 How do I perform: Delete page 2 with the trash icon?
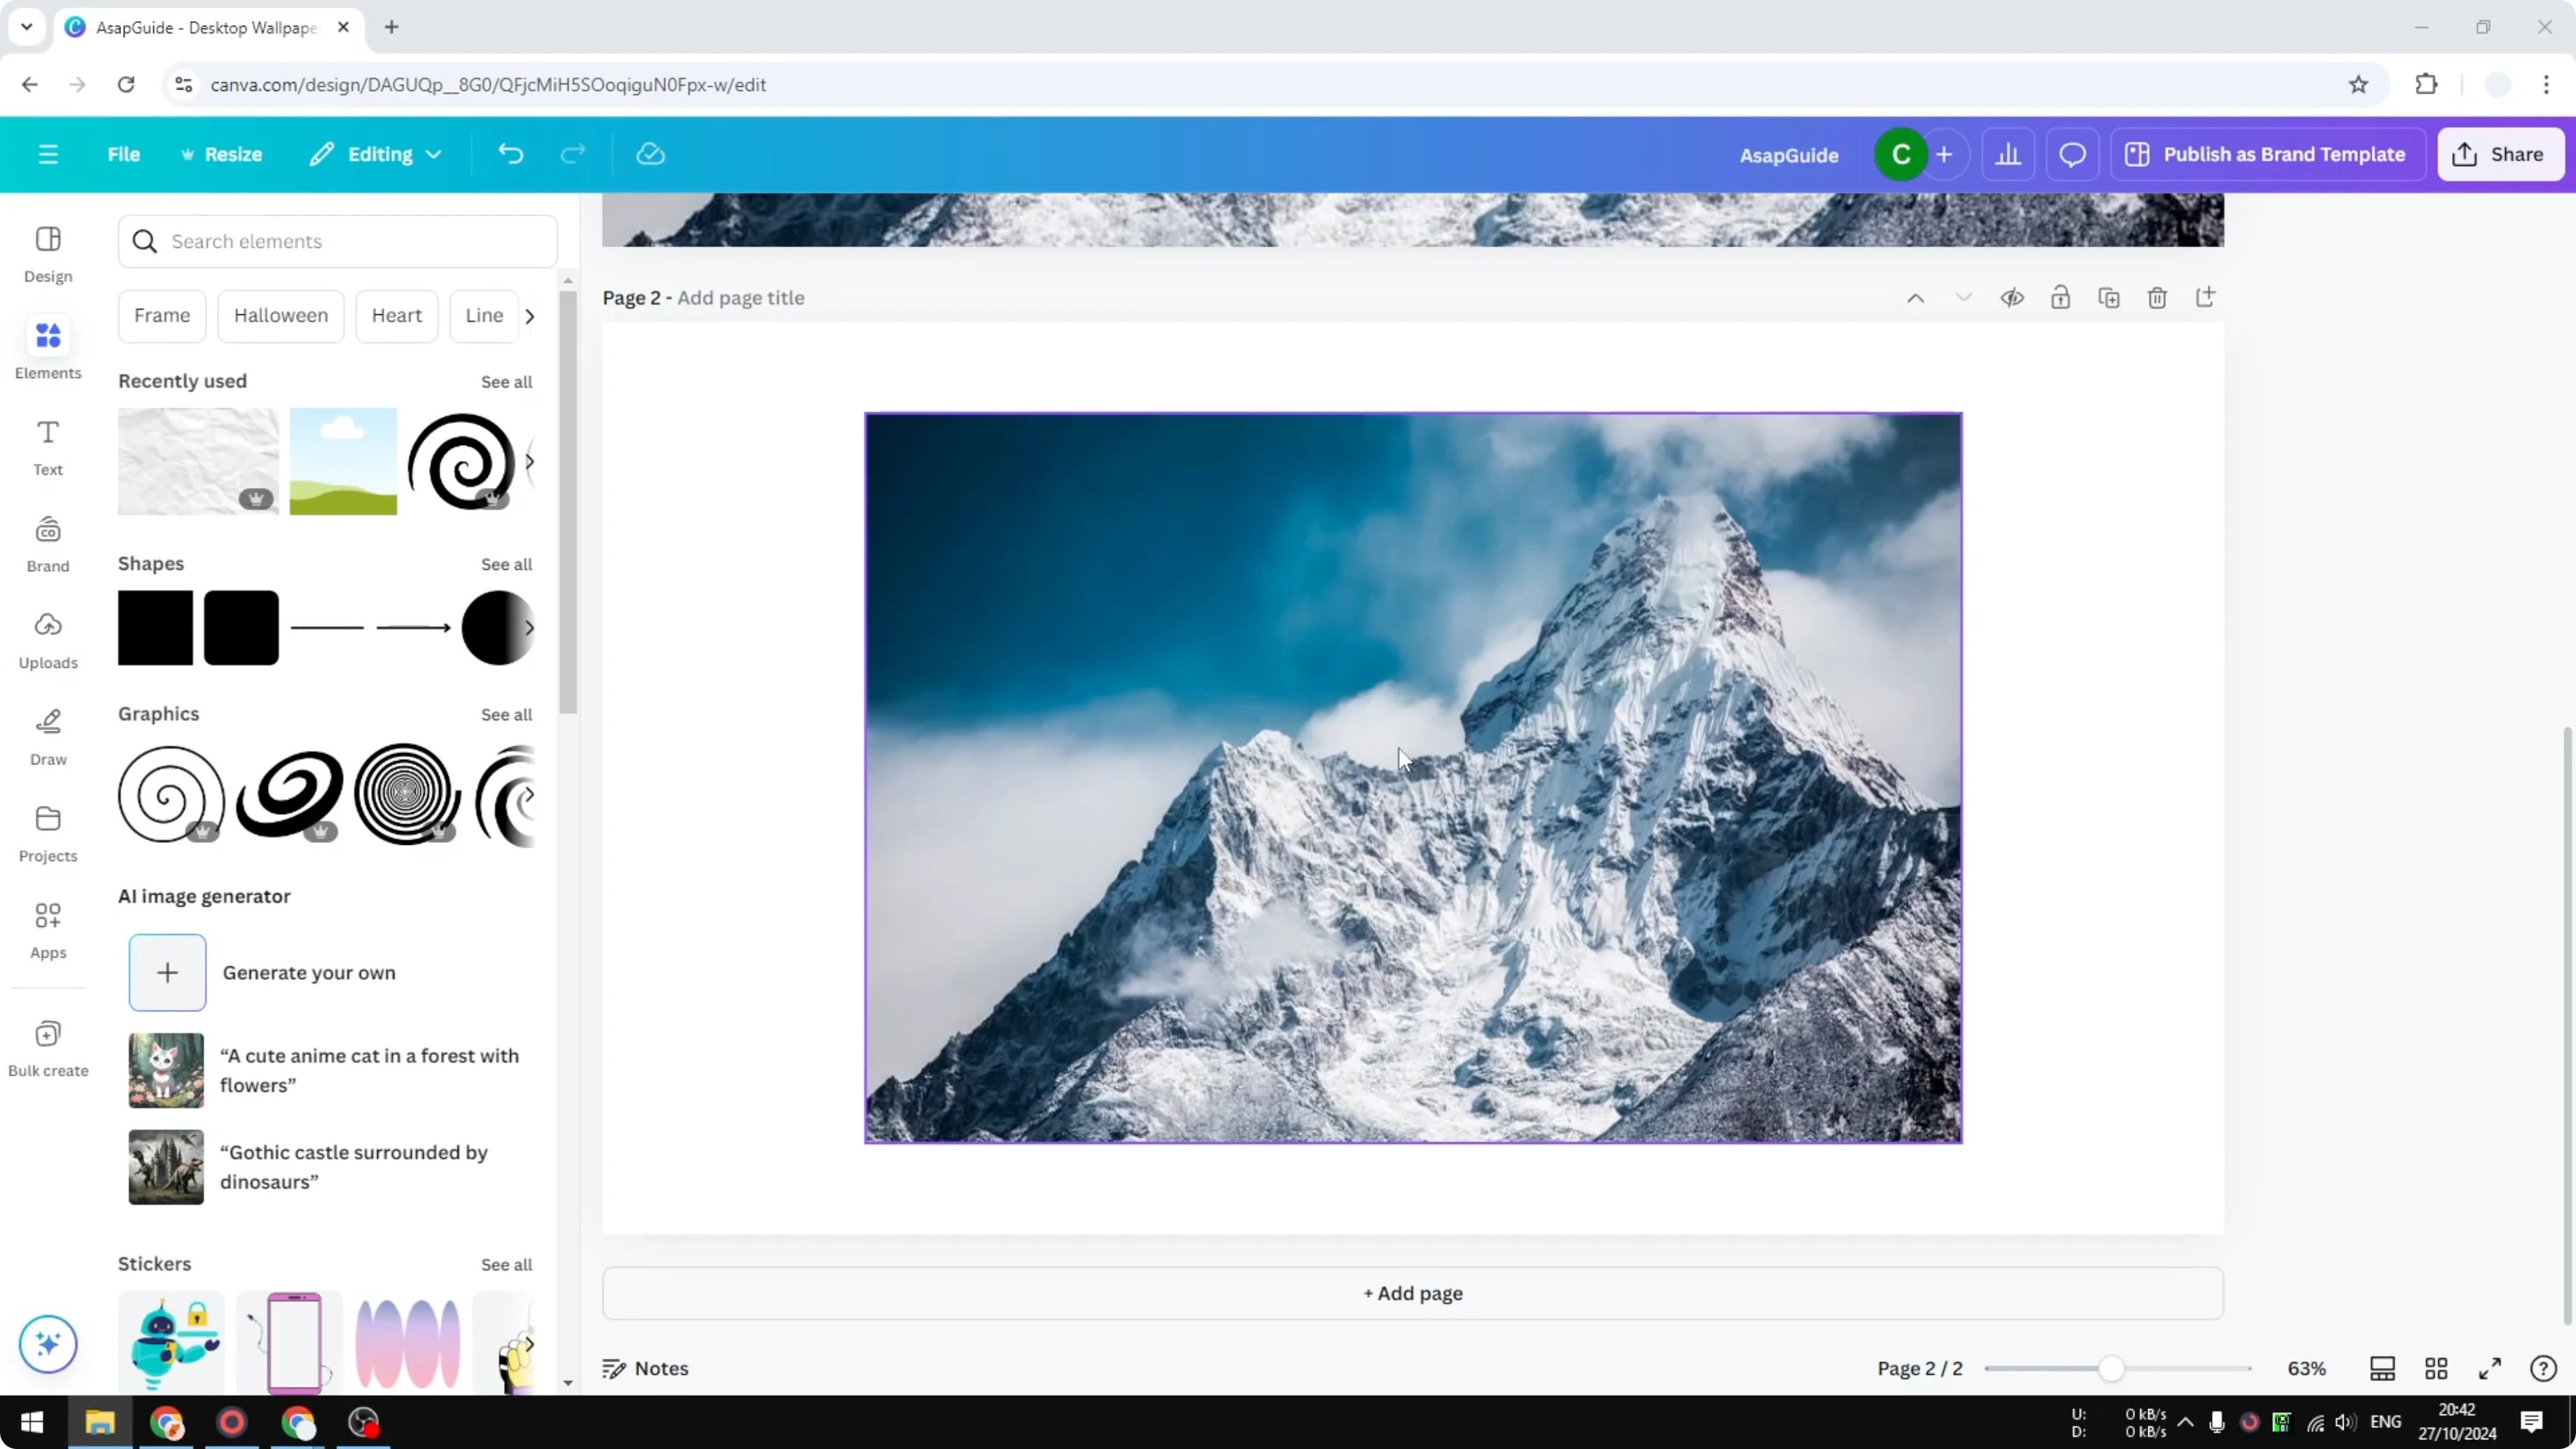(x=2157, y=297)
